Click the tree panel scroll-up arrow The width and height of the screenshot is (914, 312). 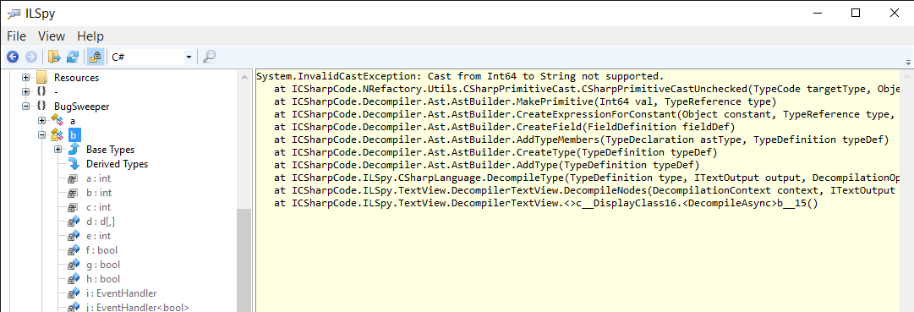(245, 76)
